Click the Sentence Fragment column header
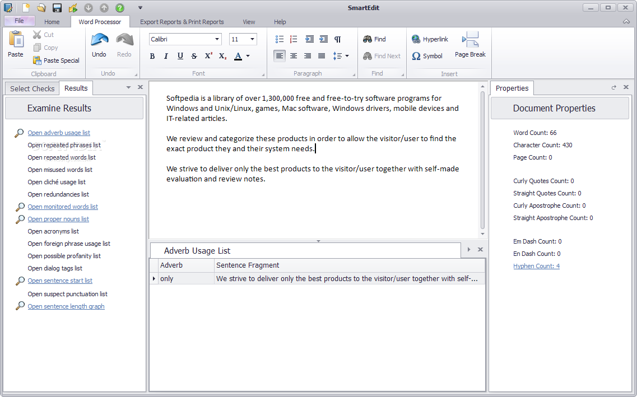 pos(350,265)
